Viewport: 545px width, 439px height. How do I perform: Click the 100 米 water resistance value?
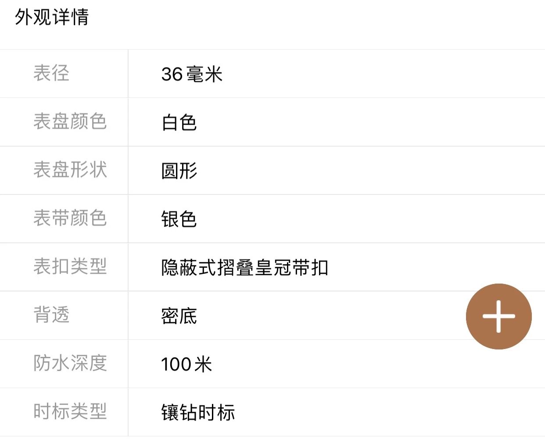click(x=186, y=364)
